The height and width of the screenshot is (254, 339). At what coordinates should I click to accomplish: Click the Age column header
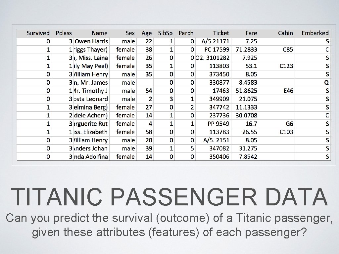[x=147, y=33]
